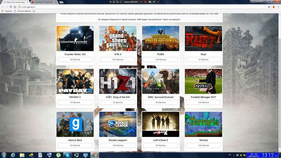Open the Terraria cover image
Image resolution: width=281 pixels, height=158 pixels.
click(x=203, y=124)
